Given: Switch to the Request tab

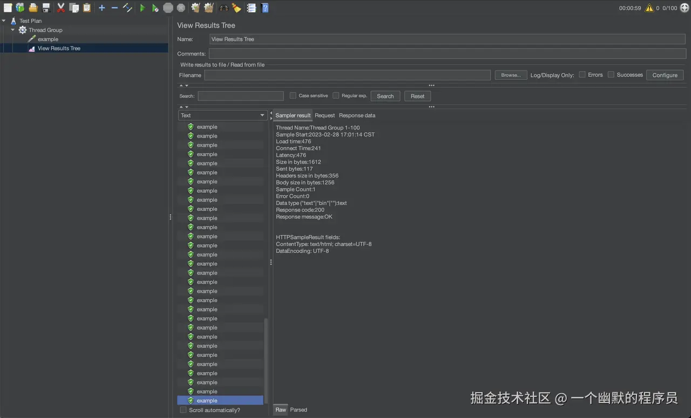Looking at the screenshot, I should pos(325,115).
